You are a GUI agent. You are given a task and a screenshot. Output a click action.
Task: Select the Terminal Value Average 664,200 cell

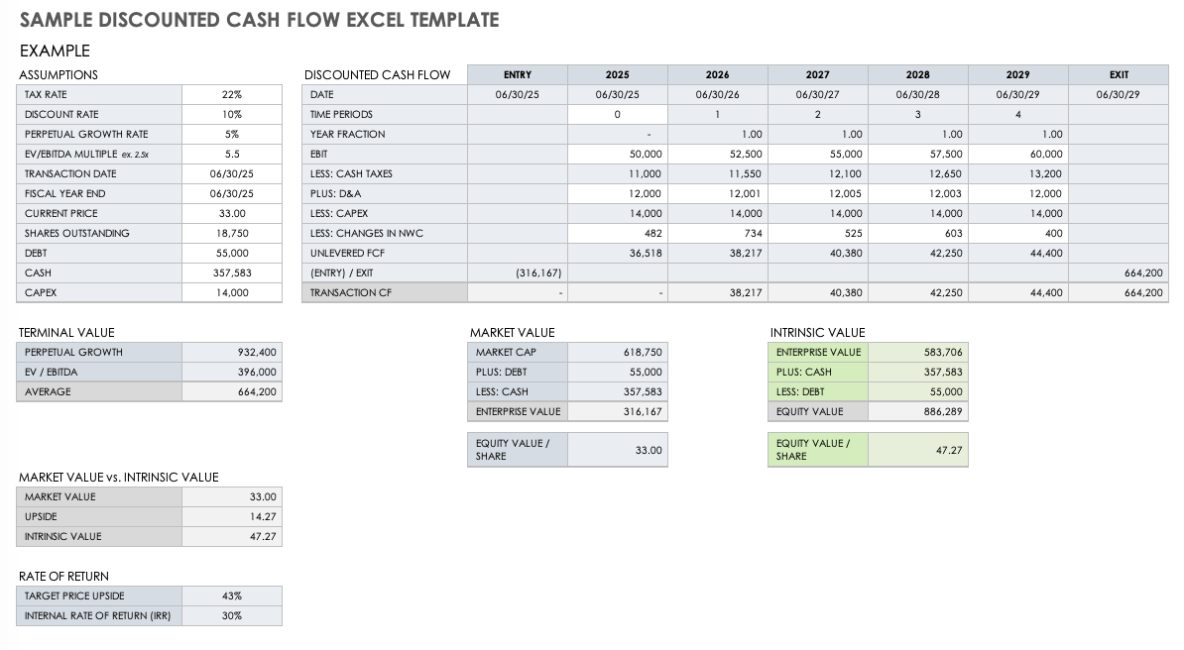coord(232,391)
